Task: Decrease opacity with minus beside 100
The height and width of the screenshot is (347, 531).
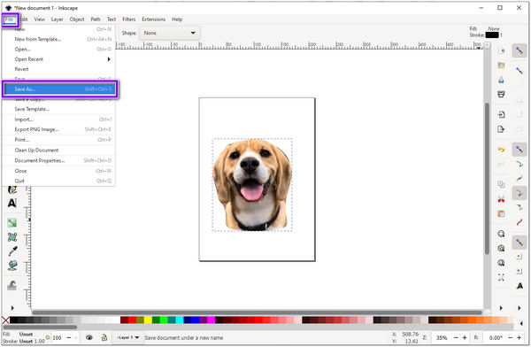Action: point(69,337)
